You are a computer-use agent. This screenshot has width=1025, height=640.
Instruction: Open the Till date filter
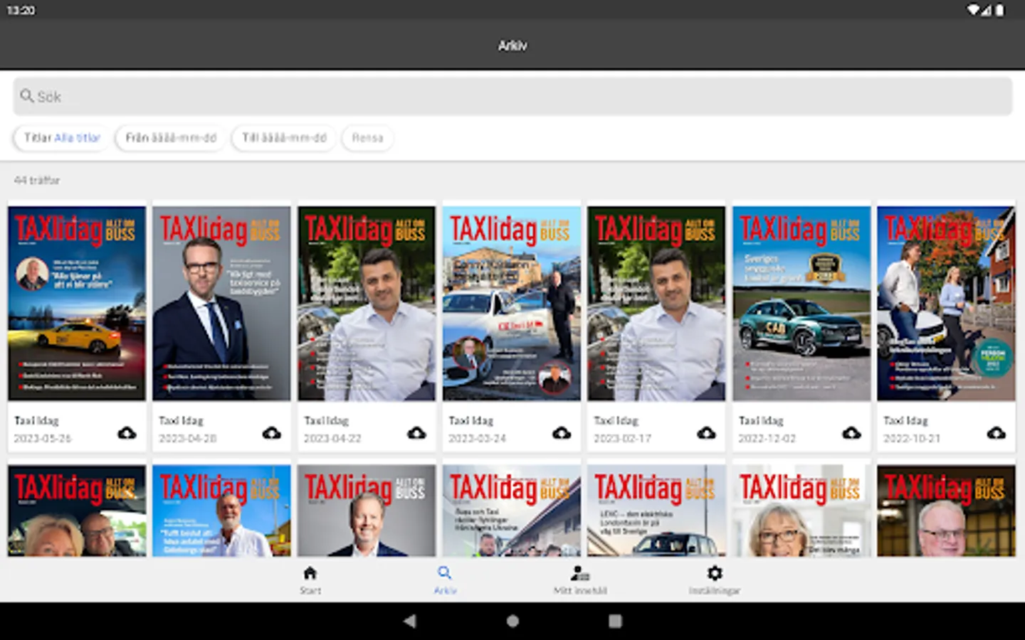(x=284, y=138)
